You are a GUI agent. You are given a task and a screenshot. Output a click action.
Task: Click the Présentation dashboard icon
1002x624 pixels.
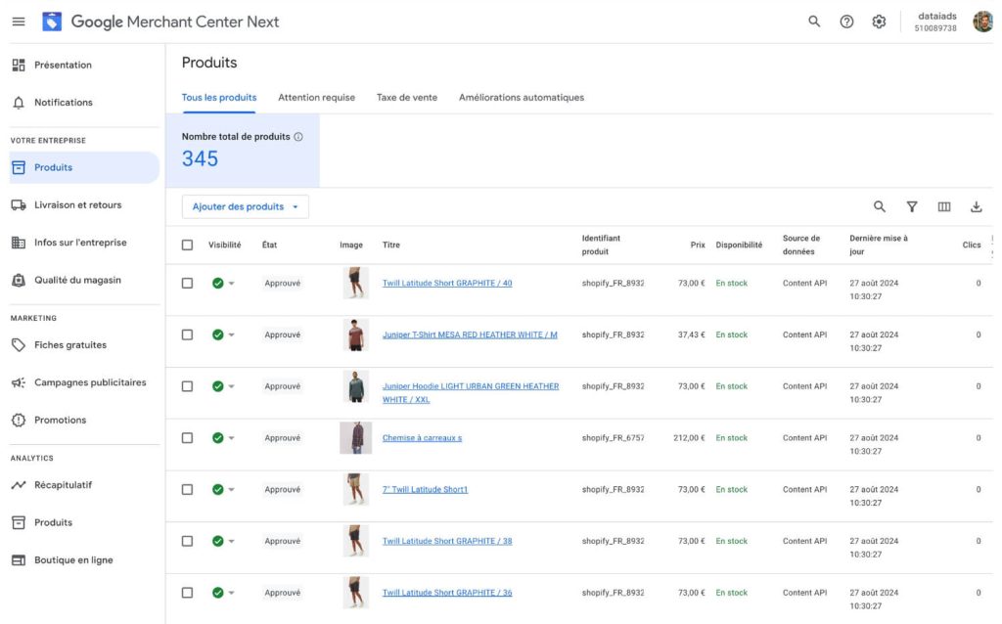click(x=19, y=65)
